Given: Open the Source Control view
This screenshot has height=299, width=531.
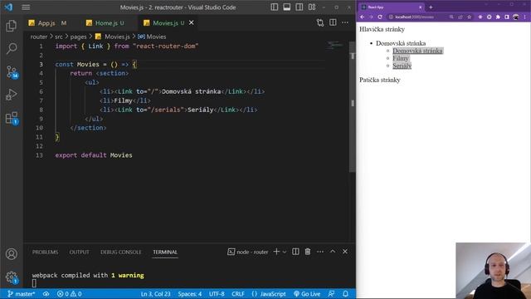Looking at the screenshot, I should [x=12, y=72].
